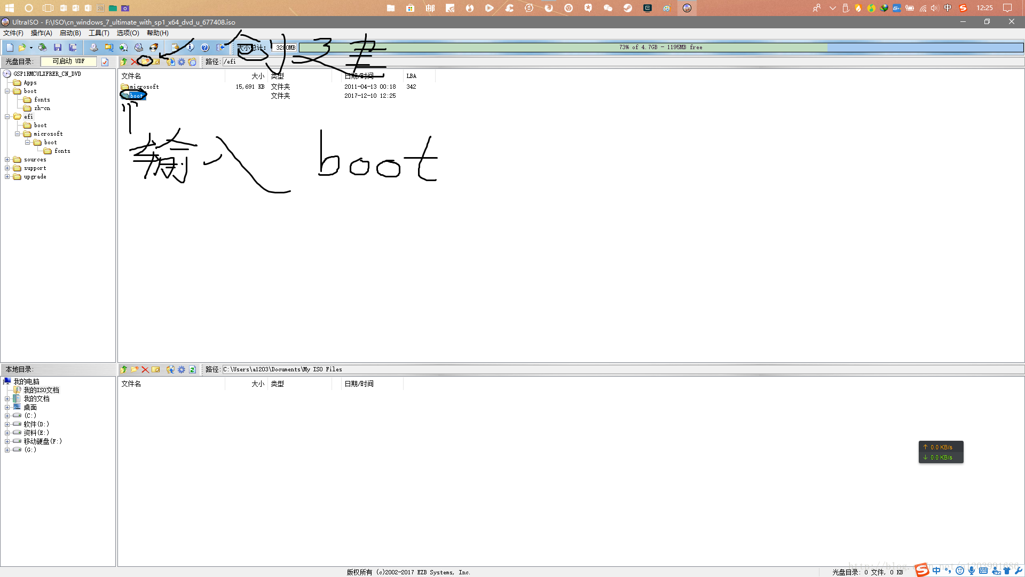1025x577 pixels.
Task: Click the red X delete icon in disc toolbar
Action: (x=134, y=62)
